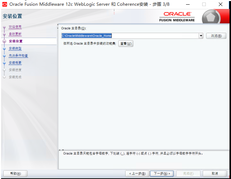Click the 自动更新 step bullet marker
The image size is (231, 179).
click(4, 34)
